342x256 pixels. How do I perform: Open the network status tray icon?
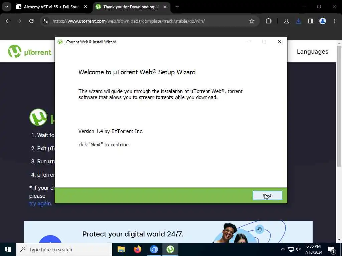point(291,249)
